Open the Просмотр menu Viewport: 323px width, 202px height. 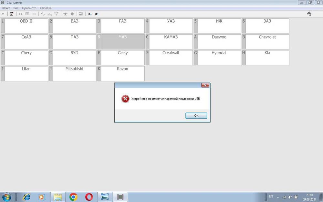coord(29,8)
